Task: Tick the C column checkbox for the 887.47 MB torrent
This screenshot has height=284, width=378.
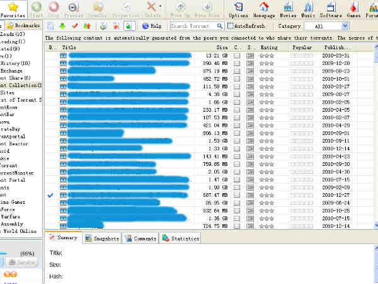Action: tap(237, 196)
